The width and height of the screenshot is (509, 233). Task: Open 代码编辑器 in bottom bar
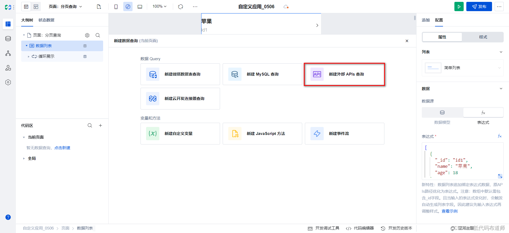pos(360,228)
